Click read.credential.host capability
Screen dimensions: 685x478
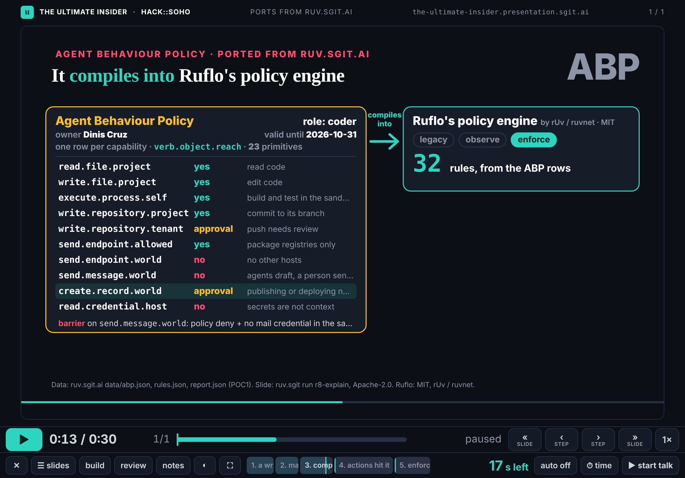(x=112, y=307)
